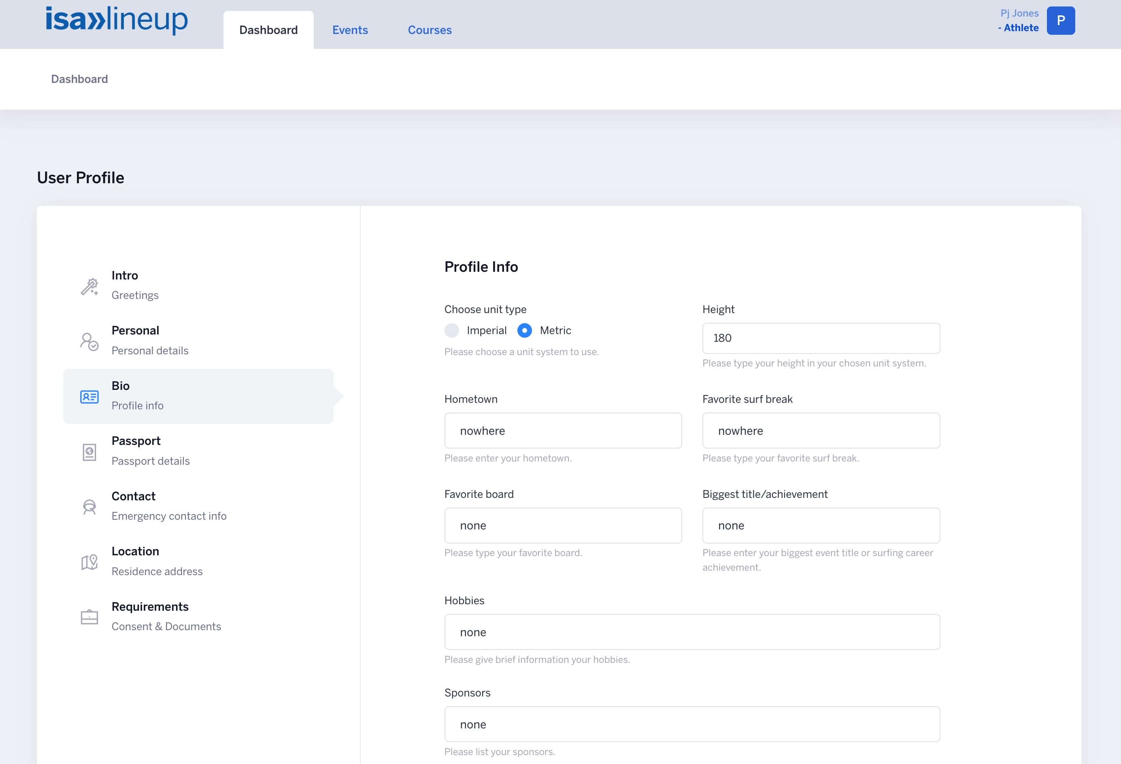Click the Location map pin icon
The height and width of the screenshot is (764, 1121).
(x=89, y=562)
